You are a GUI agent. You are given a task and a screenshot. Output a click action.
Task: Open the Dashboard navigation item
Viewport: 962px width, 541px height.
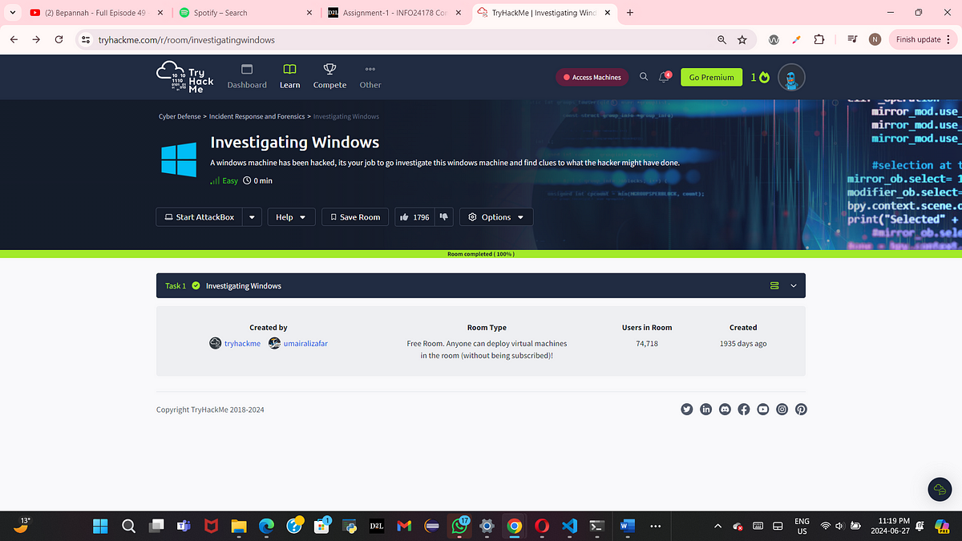[247, 77]
